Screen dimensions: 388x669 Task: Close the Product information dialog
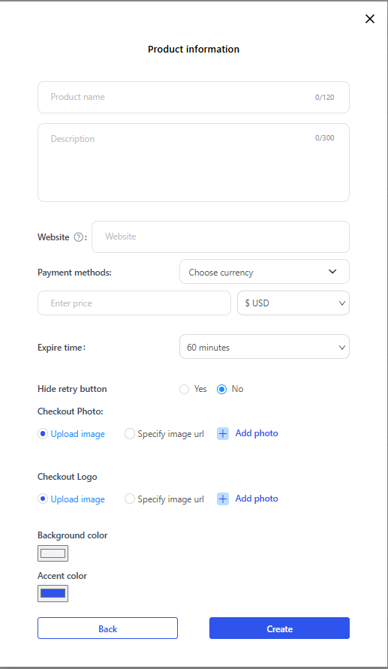pyautogui.click(x=370, y=19)
